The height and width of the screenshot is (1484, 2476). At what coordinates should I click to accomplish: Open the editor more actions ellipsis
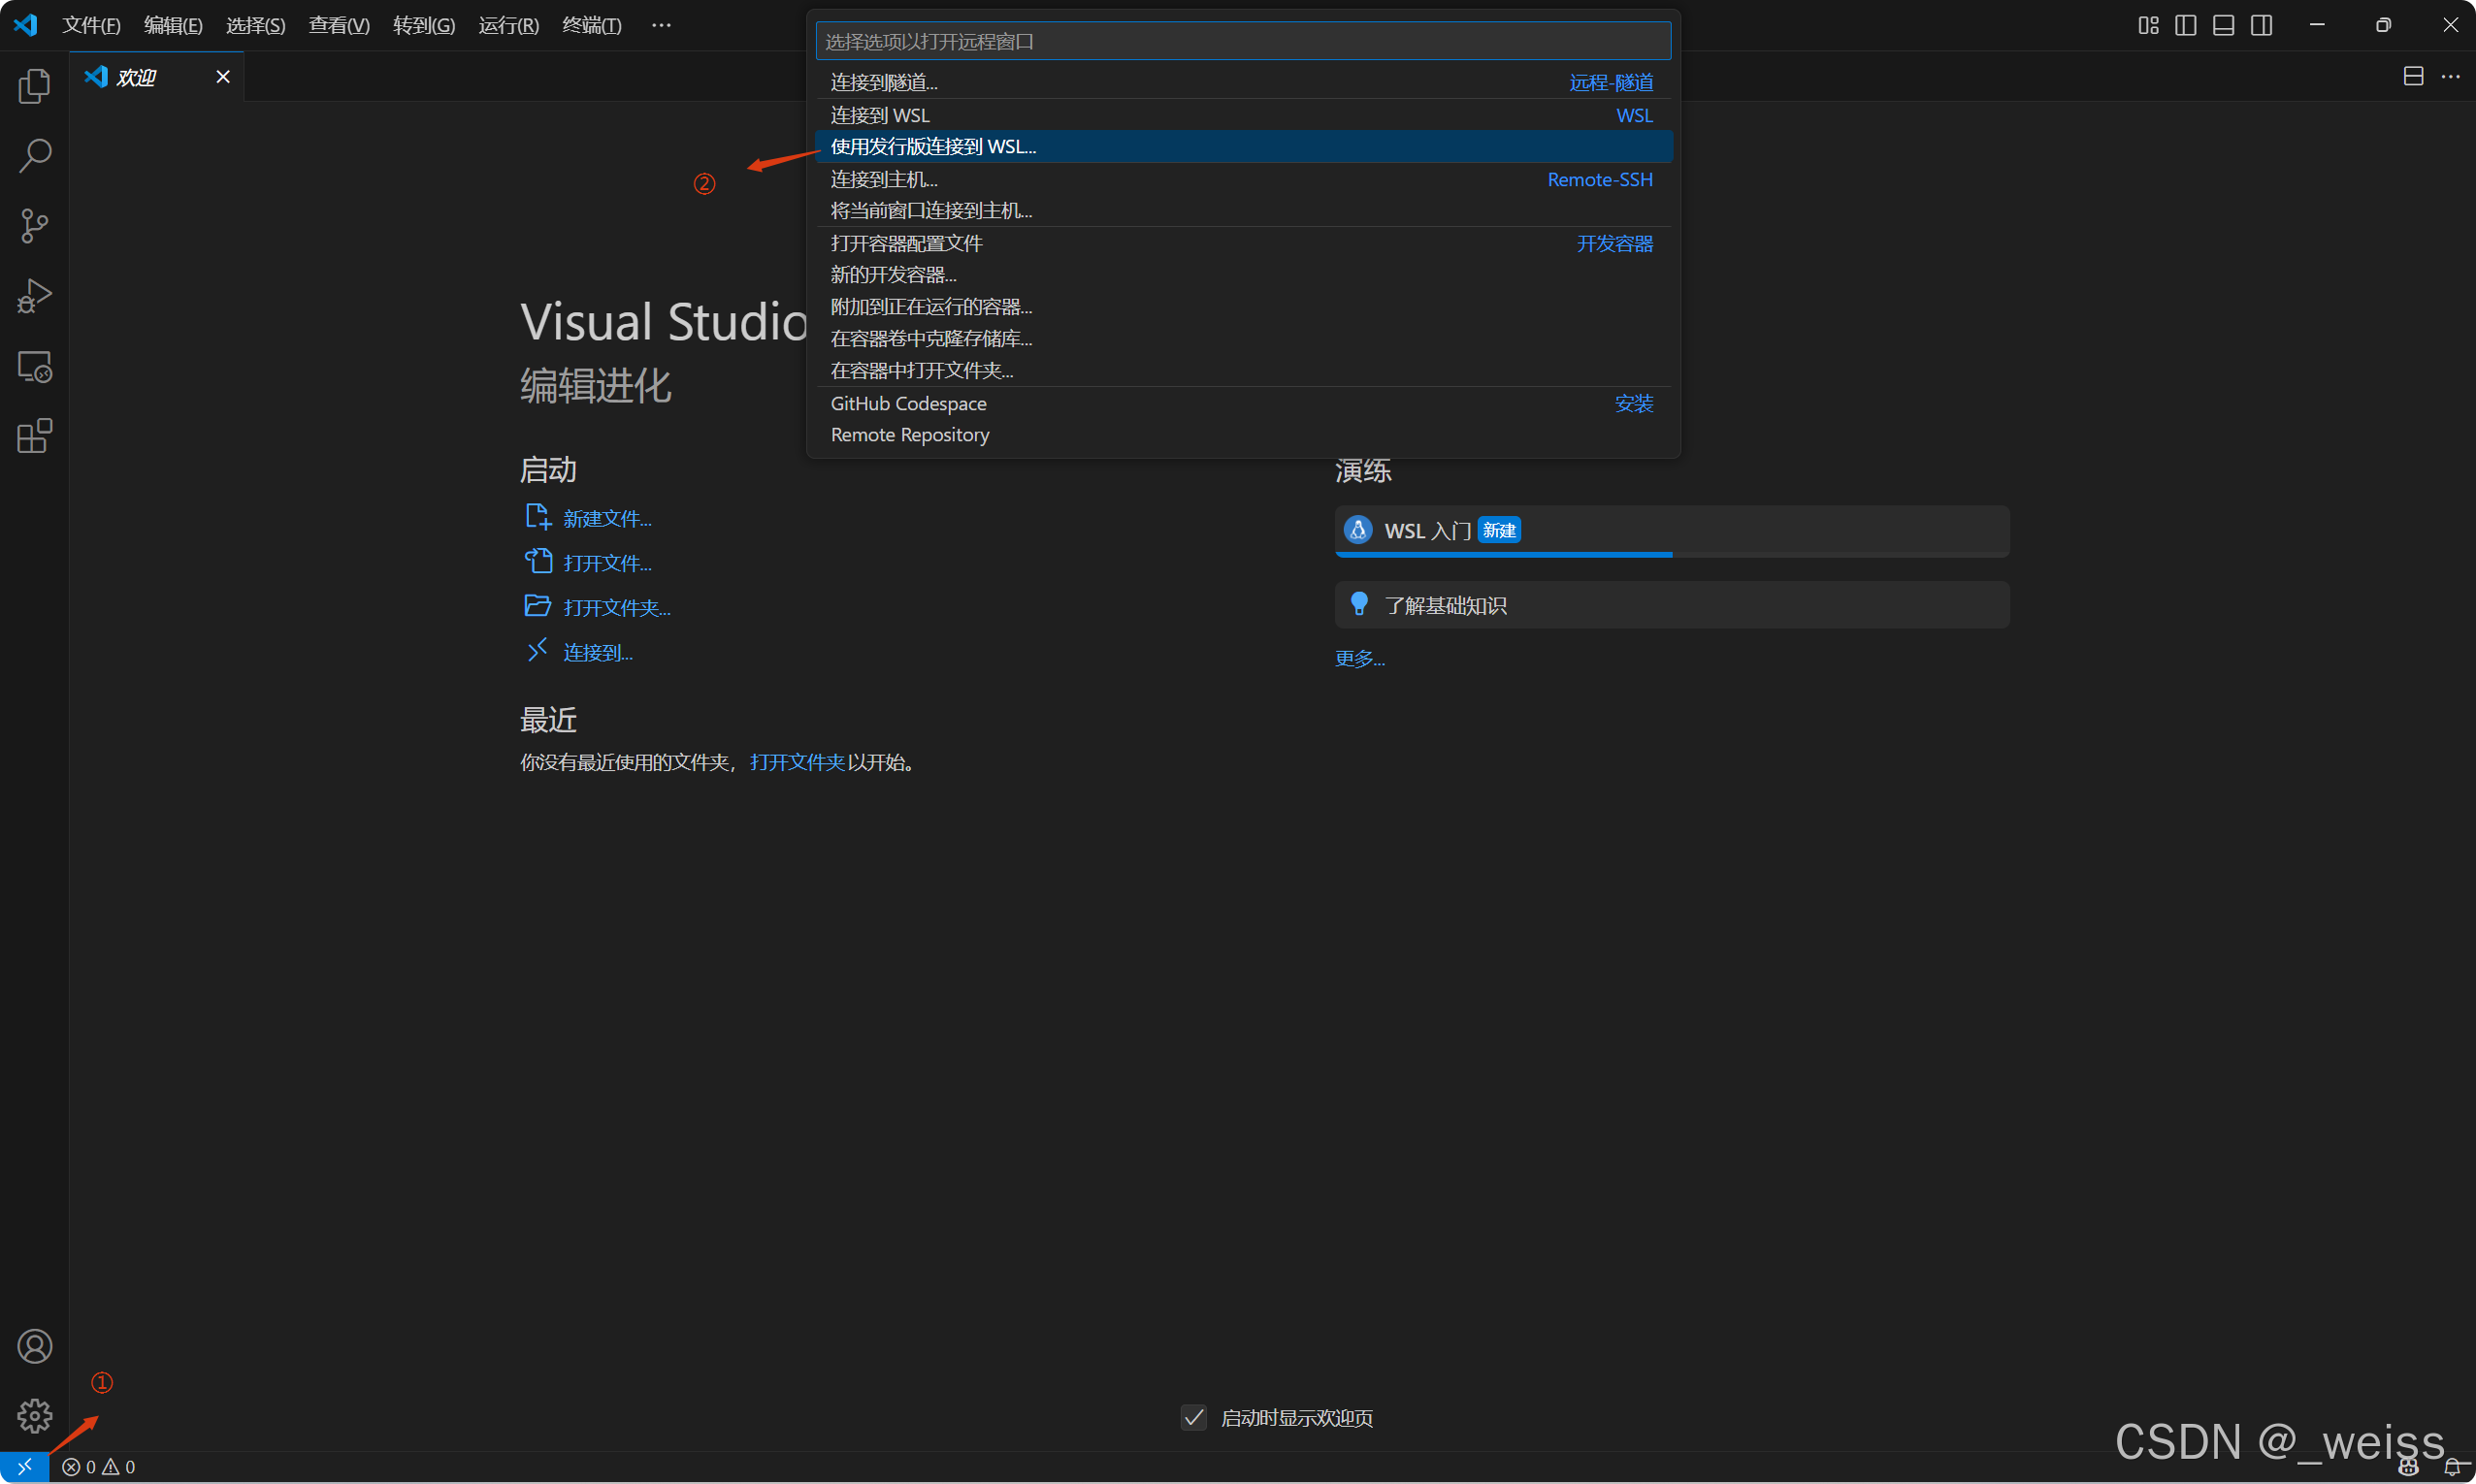tap(2452, 76)
